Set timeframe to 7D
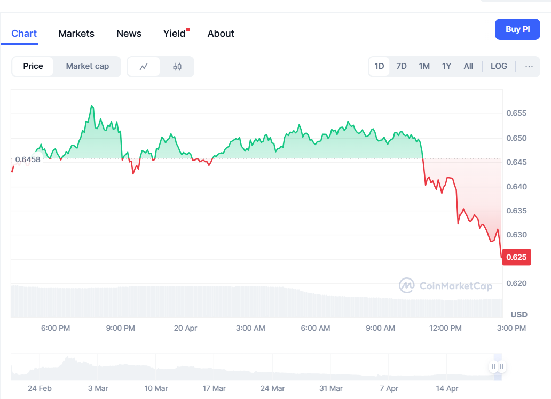Screen dimensions: 551x399 (x=402, y=66)
